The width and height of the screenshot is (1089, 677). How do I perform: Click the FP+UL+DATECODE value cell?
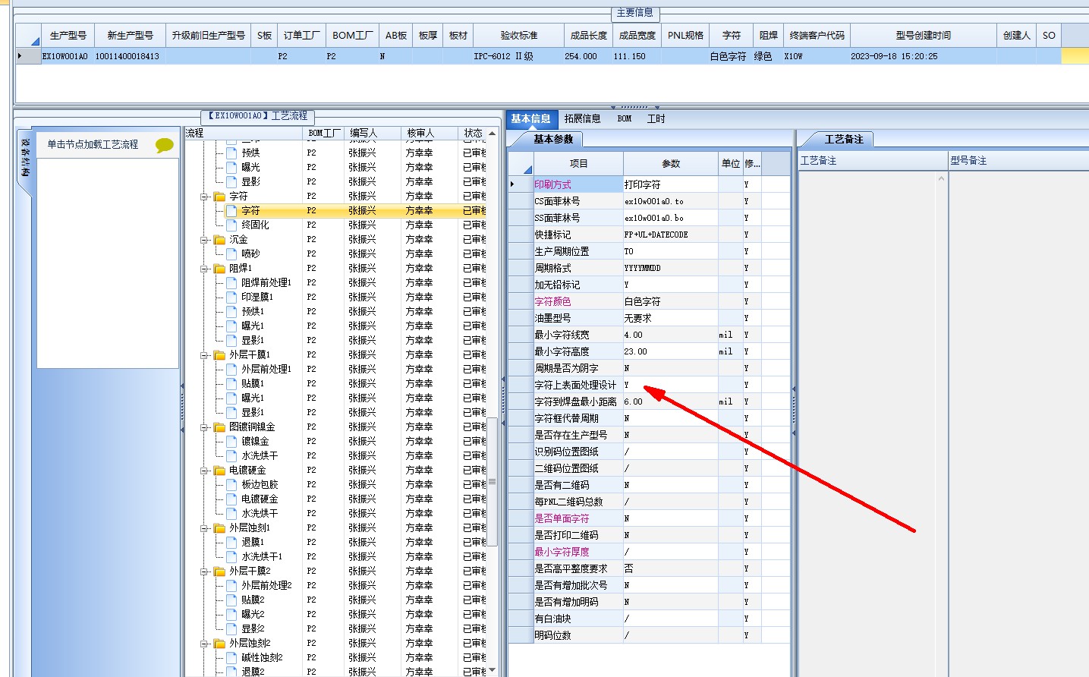click(670, 235)
